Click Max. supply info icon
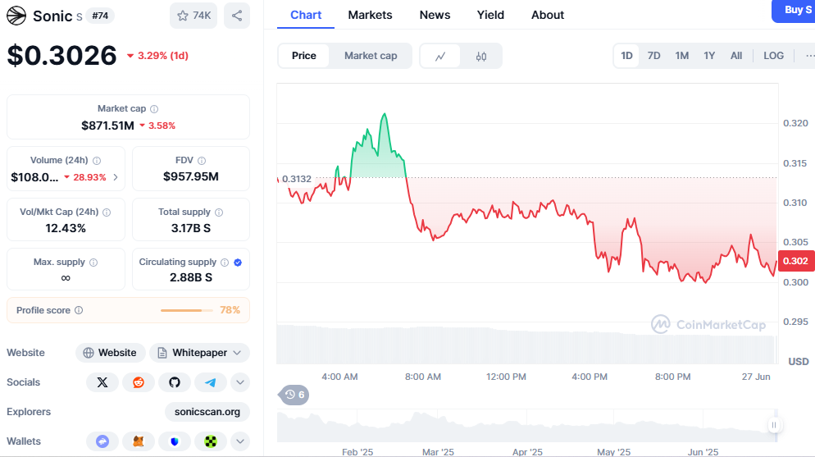This screenshot has width=815, height=457. (93, 262)
